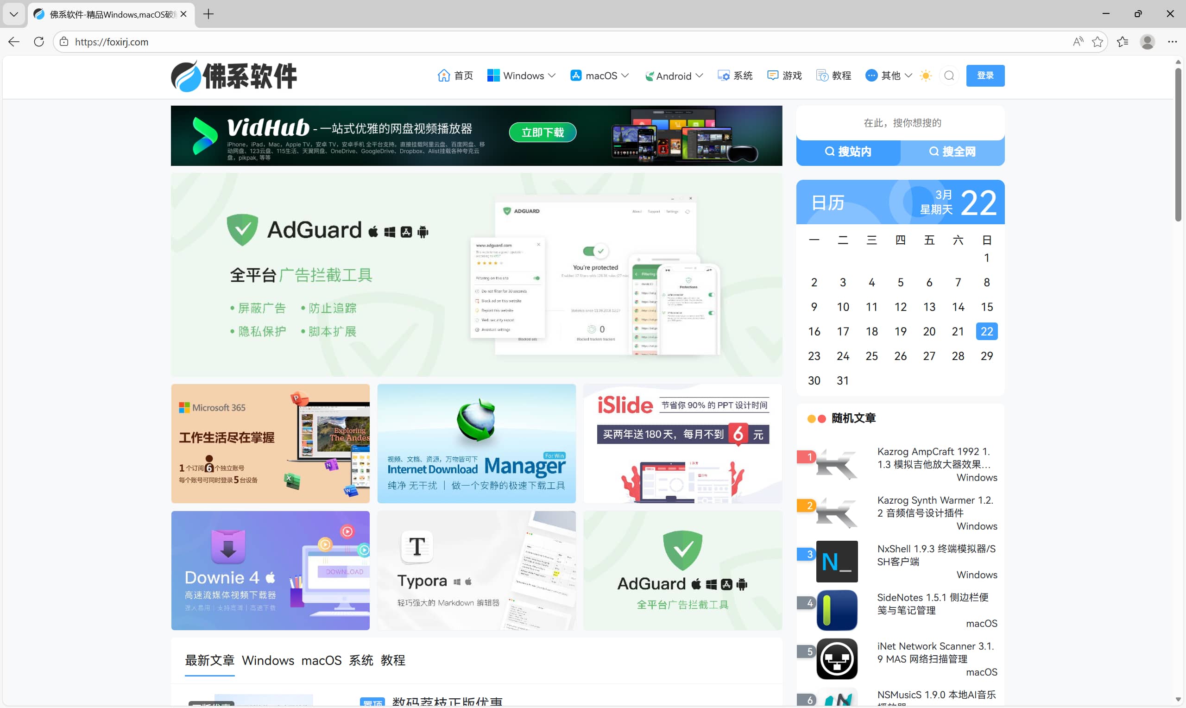Screen dimensions: 1186x708
Task: Focus the 在此，搜你想搜的 search field
Action: [900, 123]
